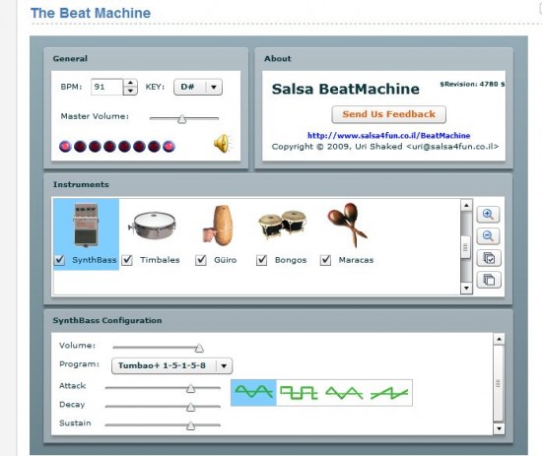Mute sound with the speaker icon
This screenshot has width=542, height=456.
(222, 144)
